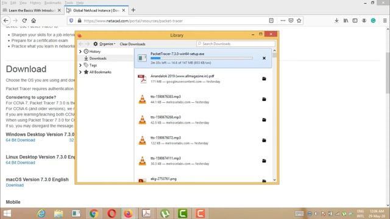Open Firefox hamburger menu
The image size is (390, 219).
385,21
